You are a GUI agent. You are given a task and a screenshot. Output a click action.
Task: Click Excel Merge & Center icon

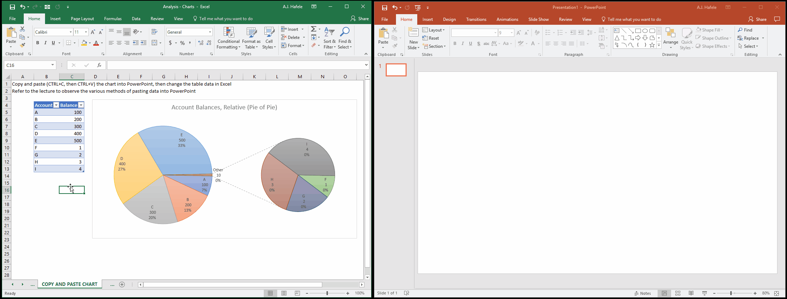pyautogui.click(x=154, y=43)
